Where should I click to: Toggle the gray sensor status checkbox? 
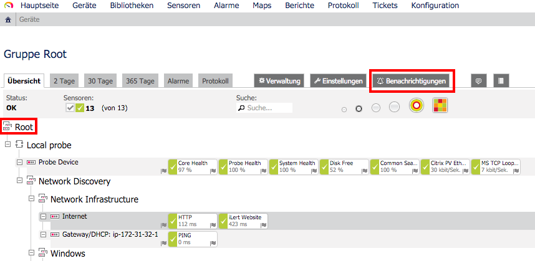[70, 108]
